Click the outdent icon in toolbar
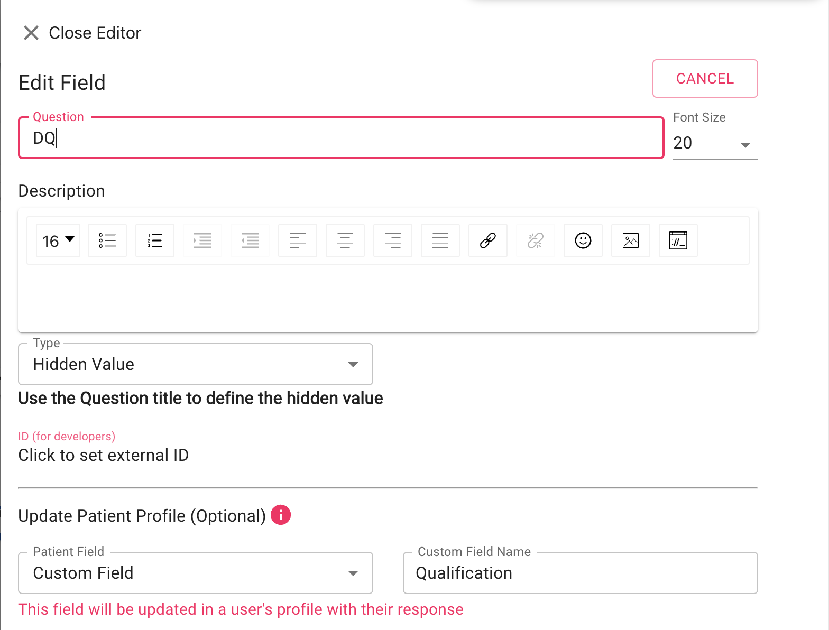This screenshot has height=630, width=829. 250,240
